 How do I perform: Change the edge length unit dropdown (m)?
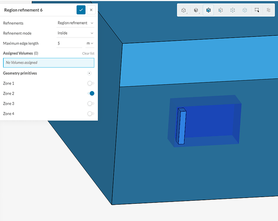pos(90,43)
